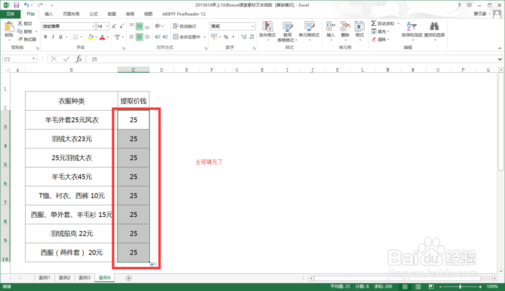Screen dimensions: 505x291
Task: Click the zoom slider handle
Action: click(460, 286)
